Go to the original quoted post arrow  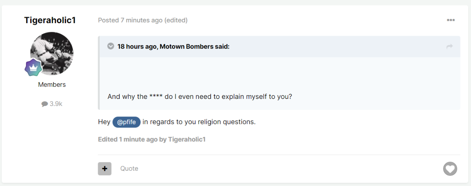tap(449, 47)
